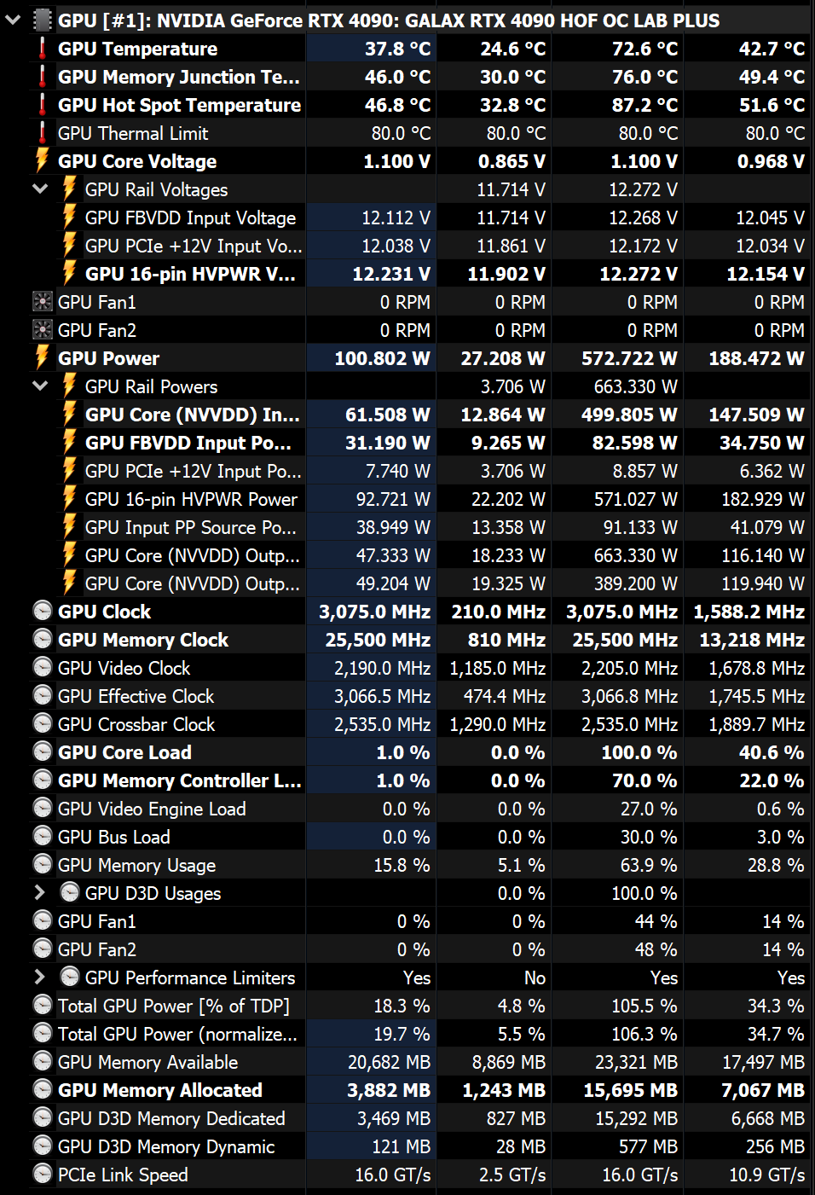Click the lightning icon for GPU Core (NVVDD) Input
Viewport: 815px width, 1195px height.
70,414
